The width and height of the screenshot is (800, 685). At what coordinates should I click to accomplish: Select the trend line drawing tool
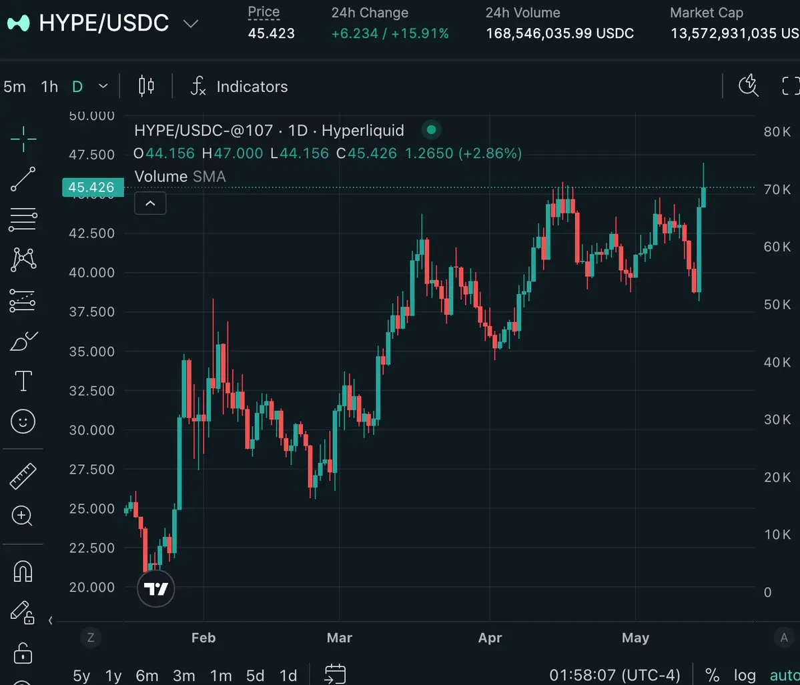23,179
